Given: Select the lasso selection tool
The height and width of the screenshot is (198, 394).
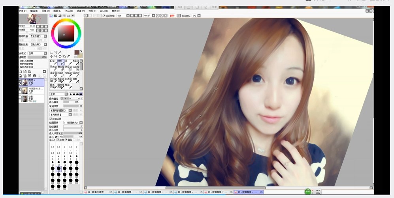Looking at the screenshot, I should coord(56,52).
